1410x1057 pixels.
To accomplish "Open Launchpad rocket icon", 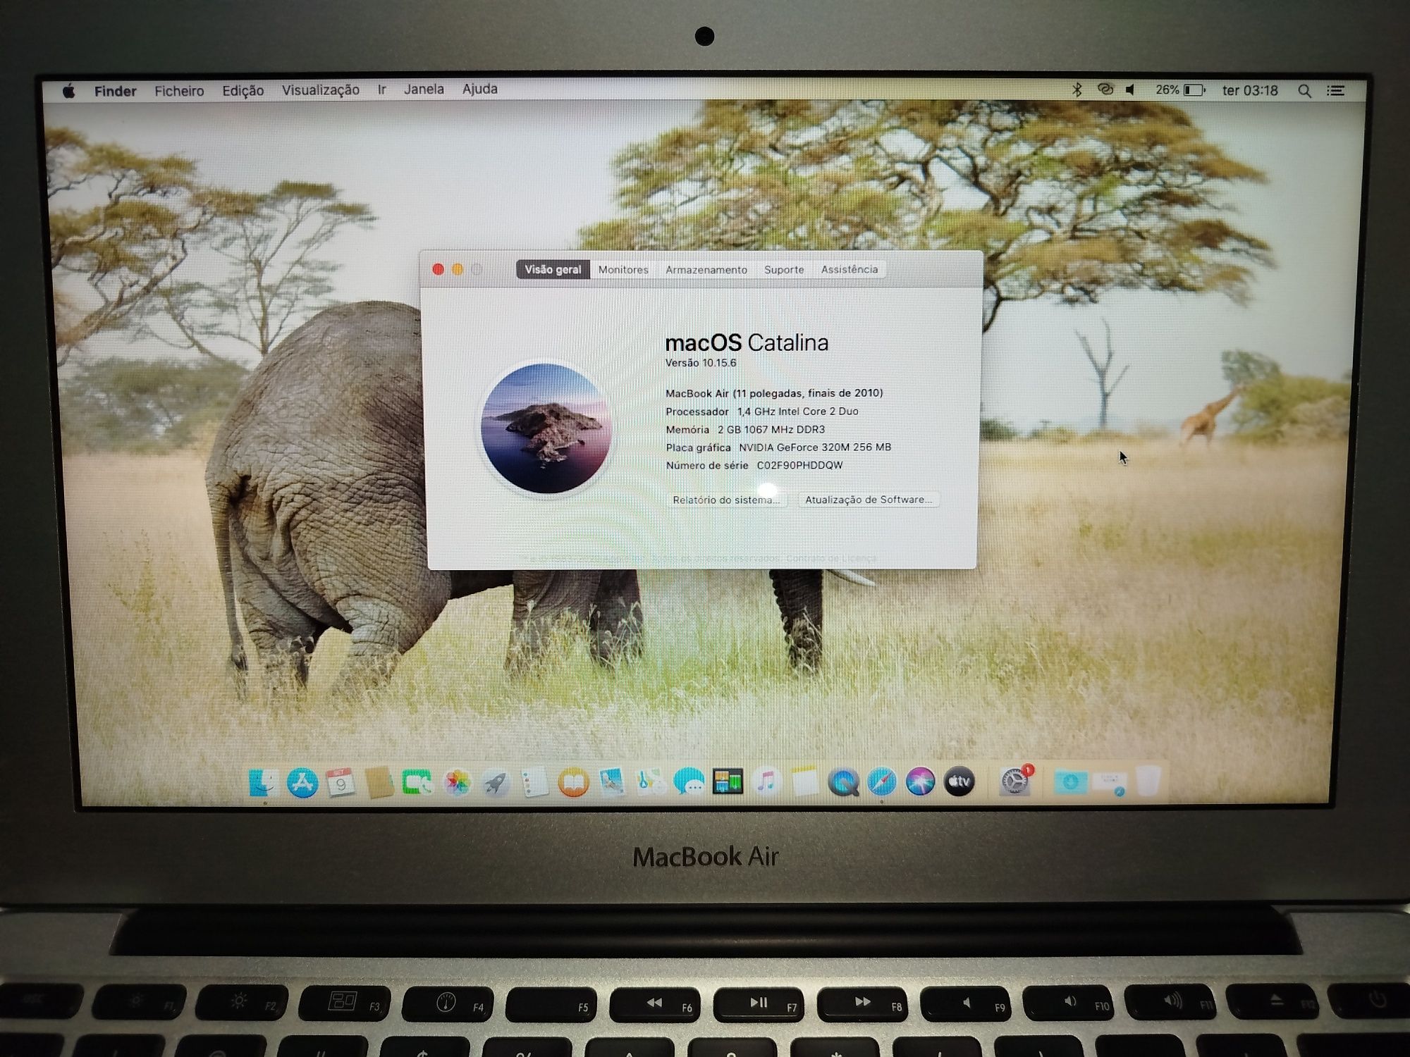I will click(x=496, y=782).
